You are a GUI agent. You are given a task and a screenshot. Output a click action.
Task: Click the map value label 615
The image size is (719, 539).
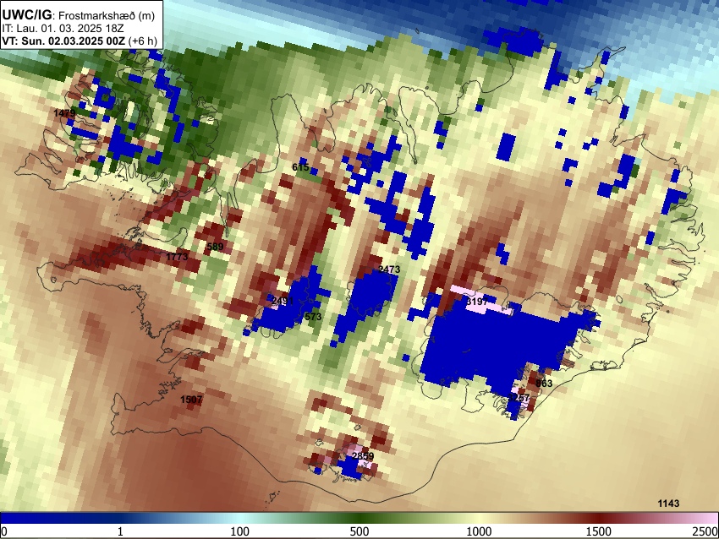[300, 167]
